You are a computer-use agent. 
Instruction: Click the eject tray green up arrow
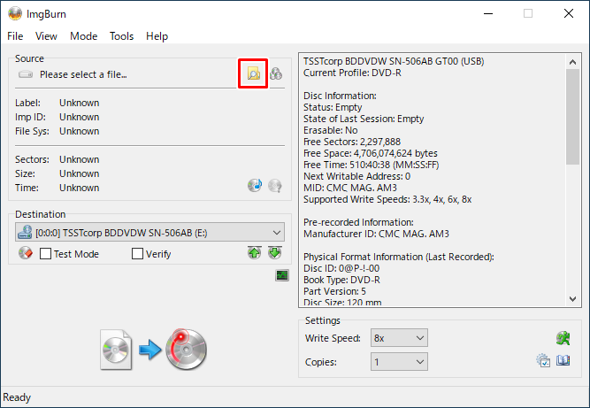click(x=255, y=254)
